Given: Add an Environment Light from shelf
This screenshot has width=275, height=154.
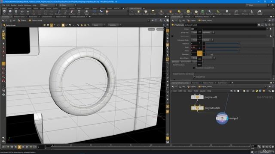Looking at the screenshot, I should tap(188, 12).
